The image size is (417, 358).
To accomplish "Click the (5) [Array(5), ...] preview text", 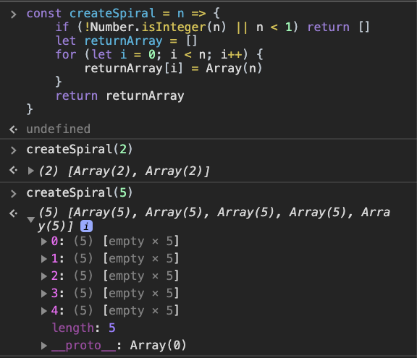I will 214,219.
